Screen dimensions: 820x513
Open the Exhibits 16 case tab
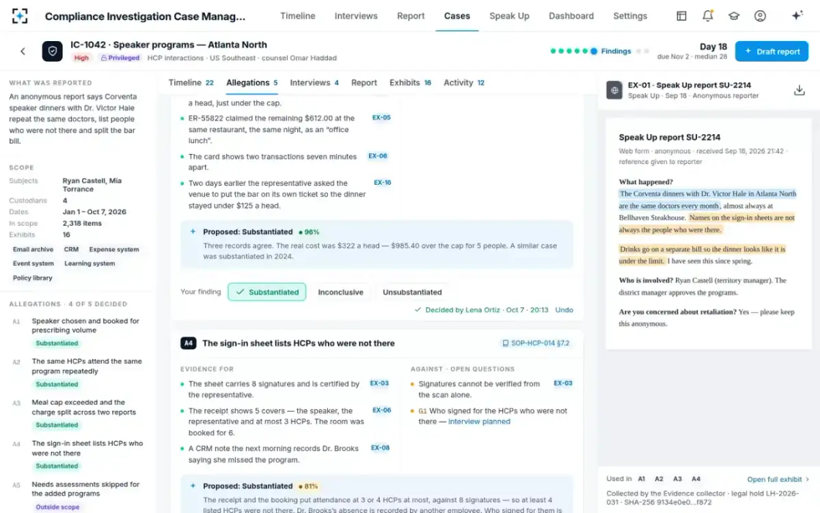coord(410,83)
